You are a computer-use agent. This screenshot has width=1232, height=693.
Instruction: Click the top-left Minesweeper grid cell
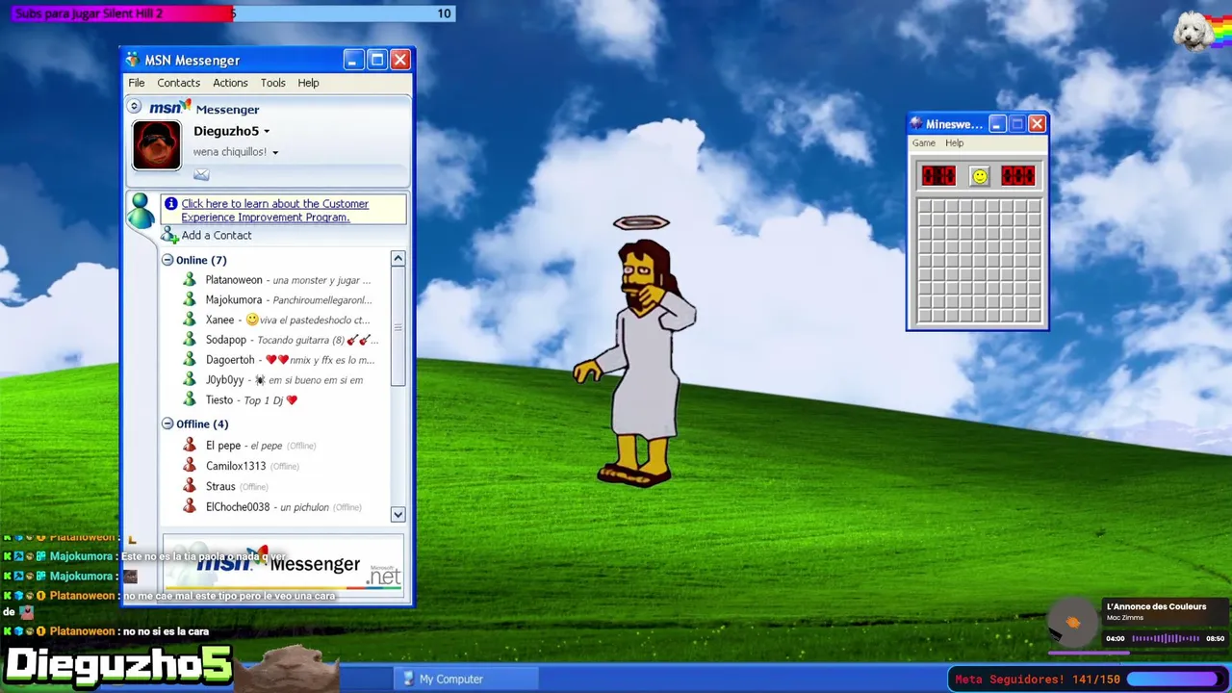click(x=924, y=205)
